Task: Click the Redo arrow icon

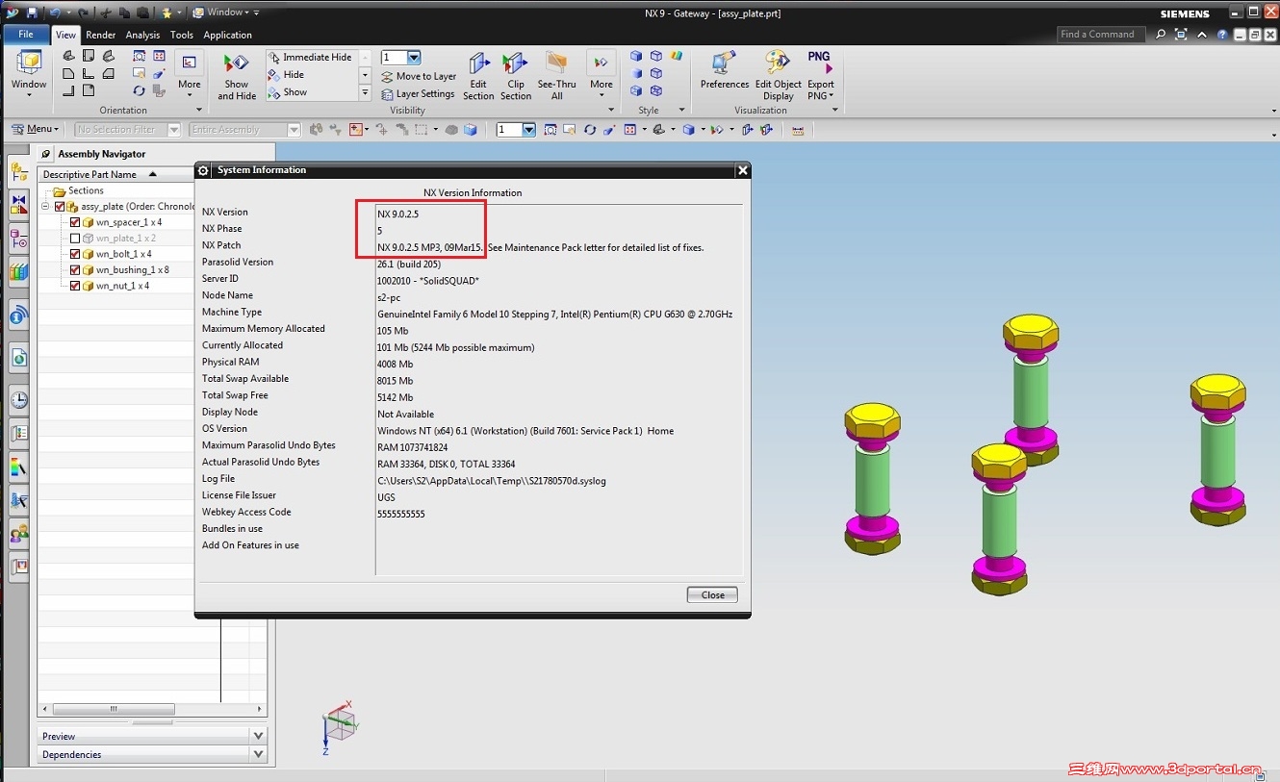Action: (x=82, y=13)
